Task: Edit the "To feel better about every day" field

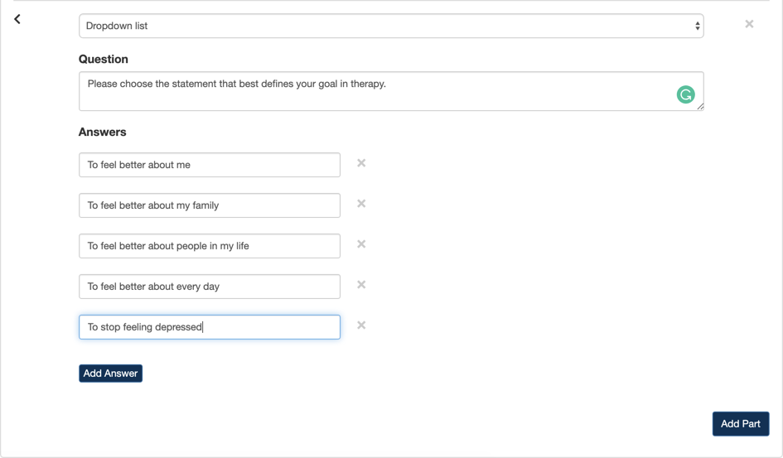Action: (209, 287)
